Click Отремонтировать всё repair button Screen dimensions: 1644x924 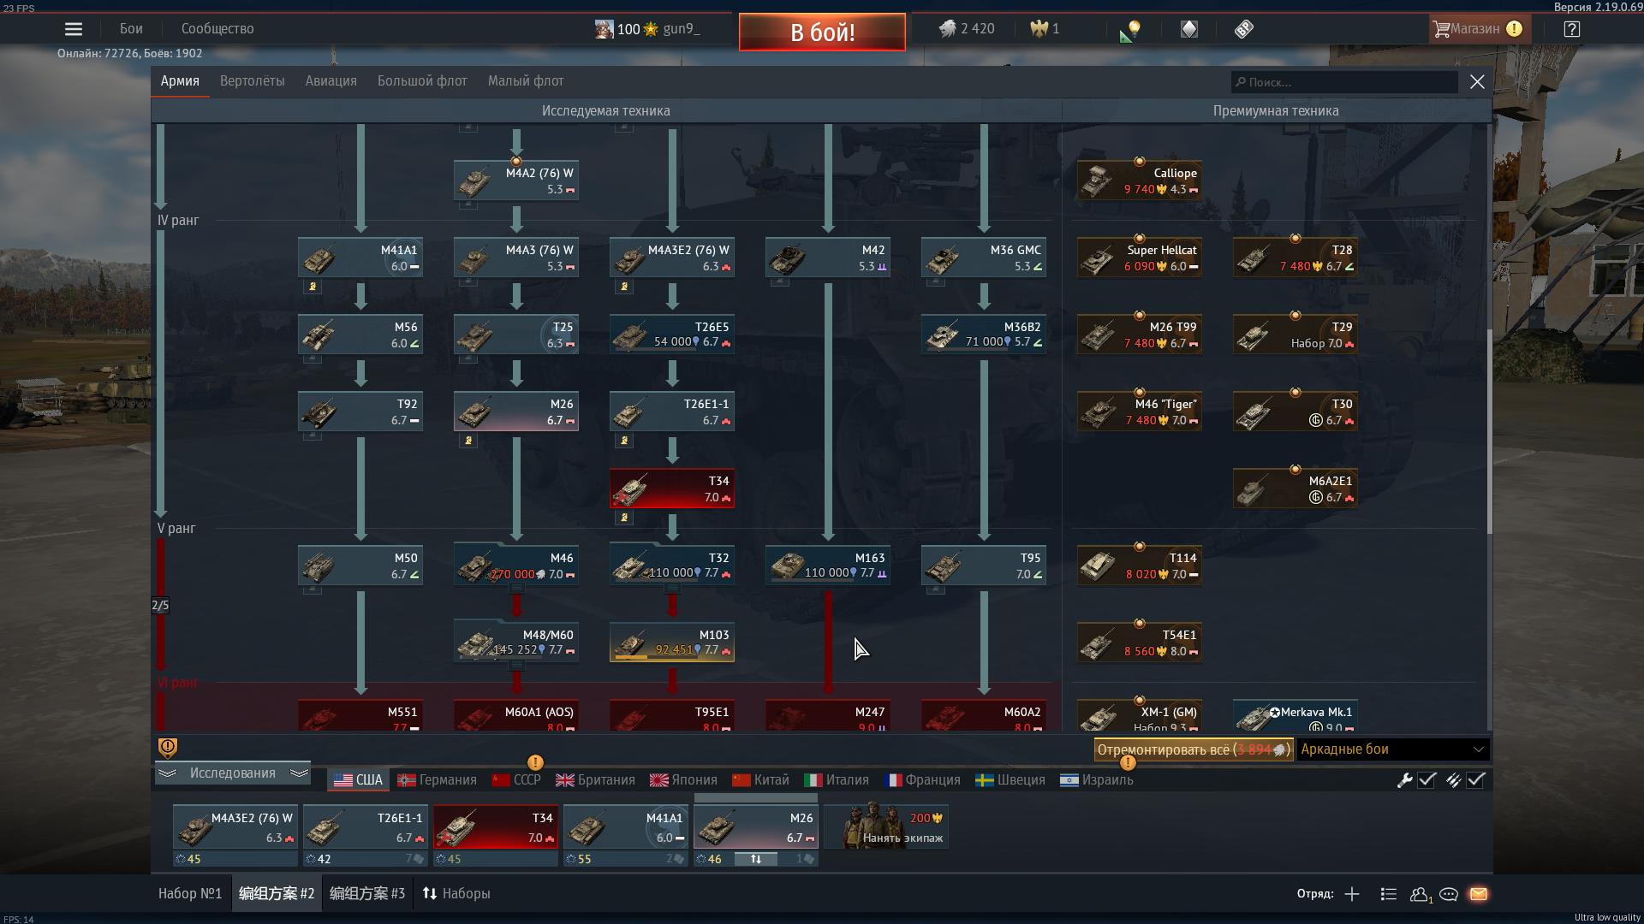[x=1194, y=749]
